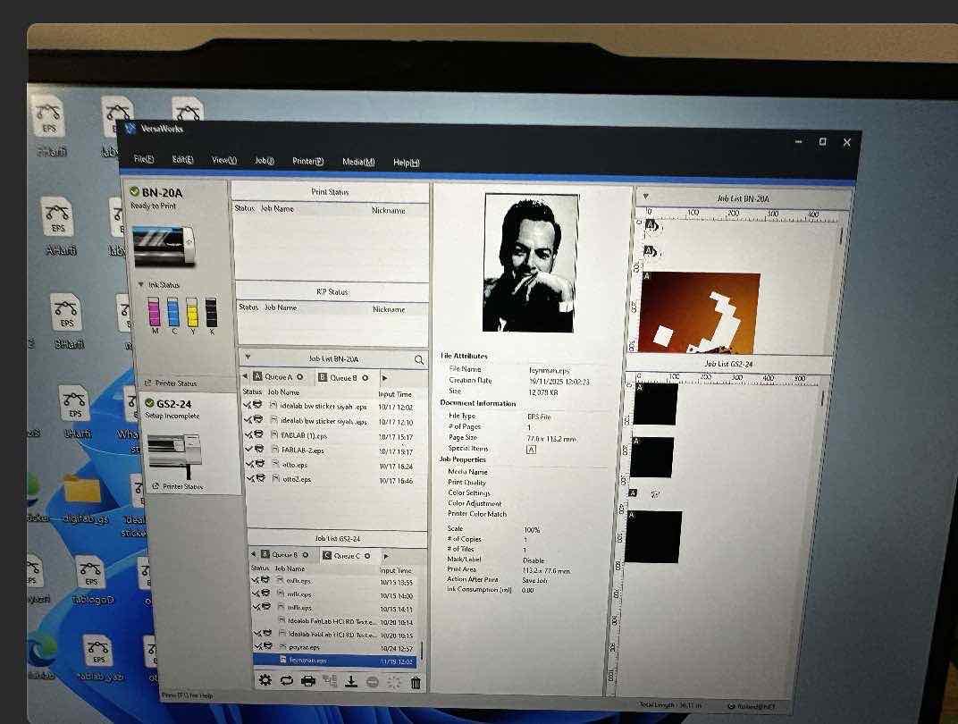Open the View menu
Viewport: 958px width, 724px height.
223,160
